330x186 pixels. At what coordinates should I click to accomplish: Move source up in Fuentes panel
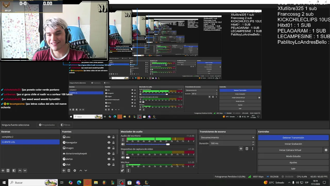click(x=81, y=171)
